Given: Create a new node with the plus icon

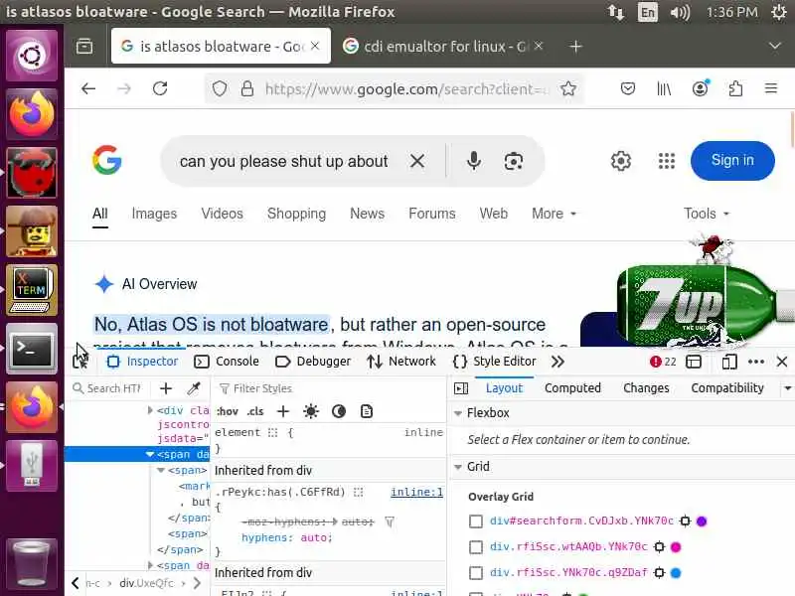Looking at the screenshot, I should pos(166,388).
